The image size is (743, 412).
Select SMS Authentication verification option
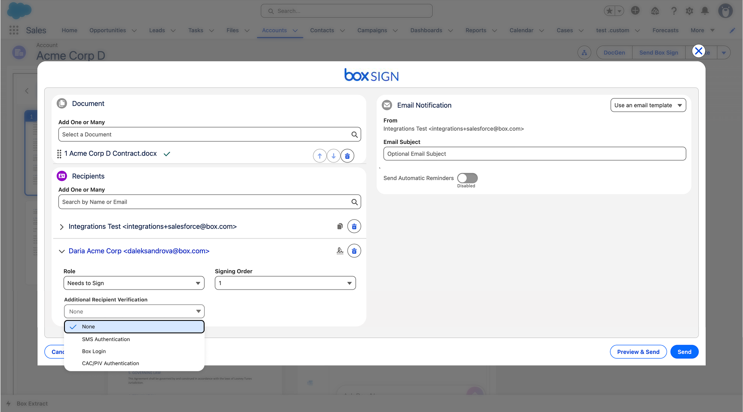tap(106, 339)
